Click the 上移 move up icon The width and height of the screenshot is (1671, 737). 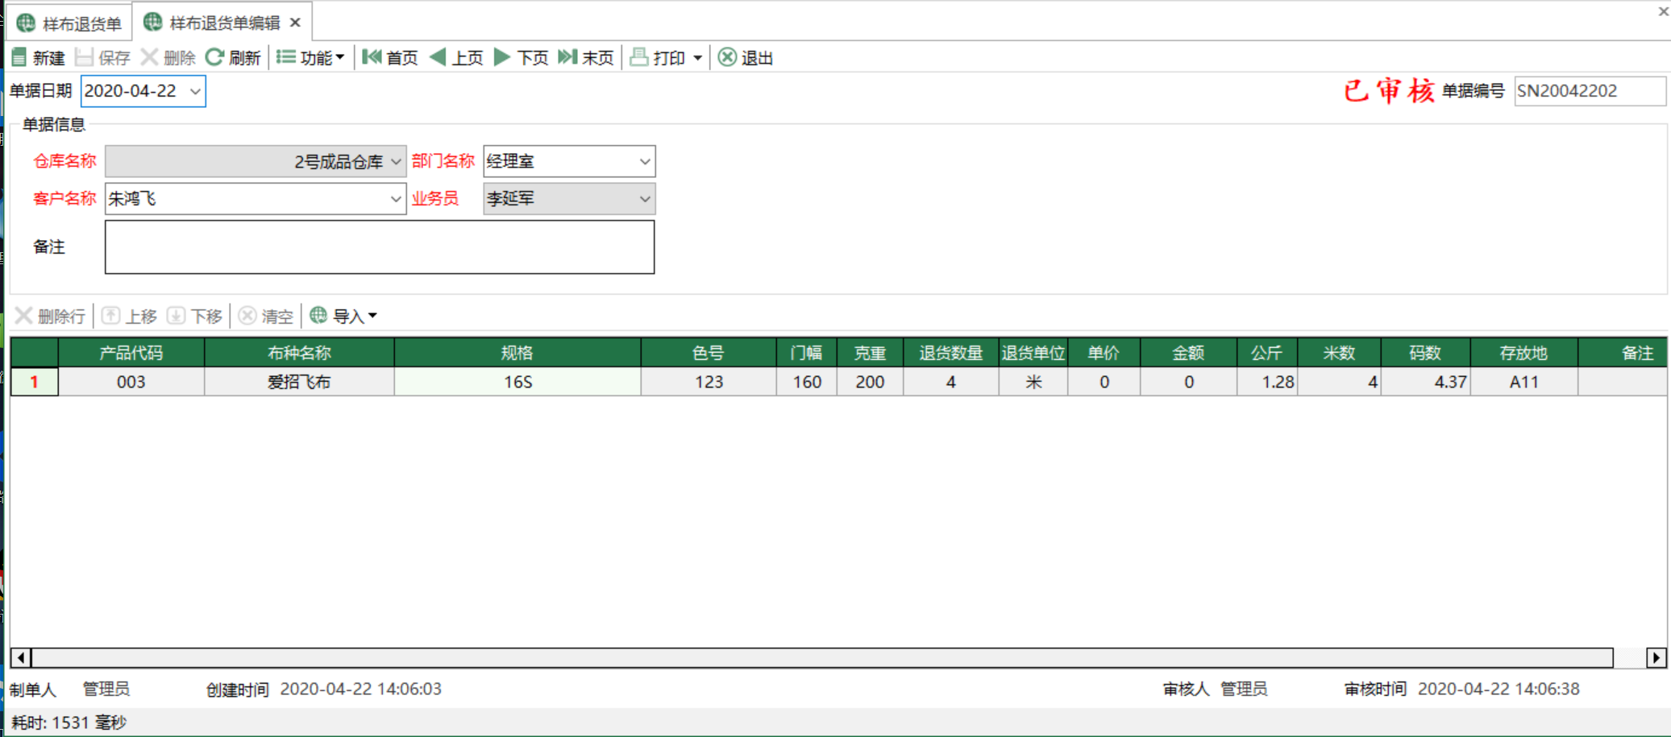(110, 316)
